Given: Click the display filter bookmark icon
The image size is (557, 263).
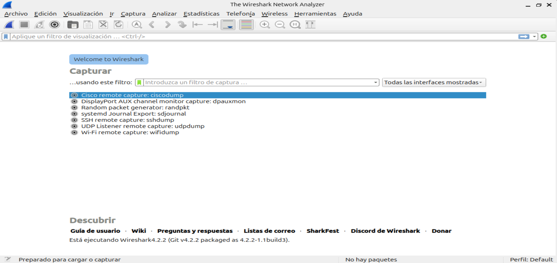Looking at the screenshot, I should (x=6, y=36).
